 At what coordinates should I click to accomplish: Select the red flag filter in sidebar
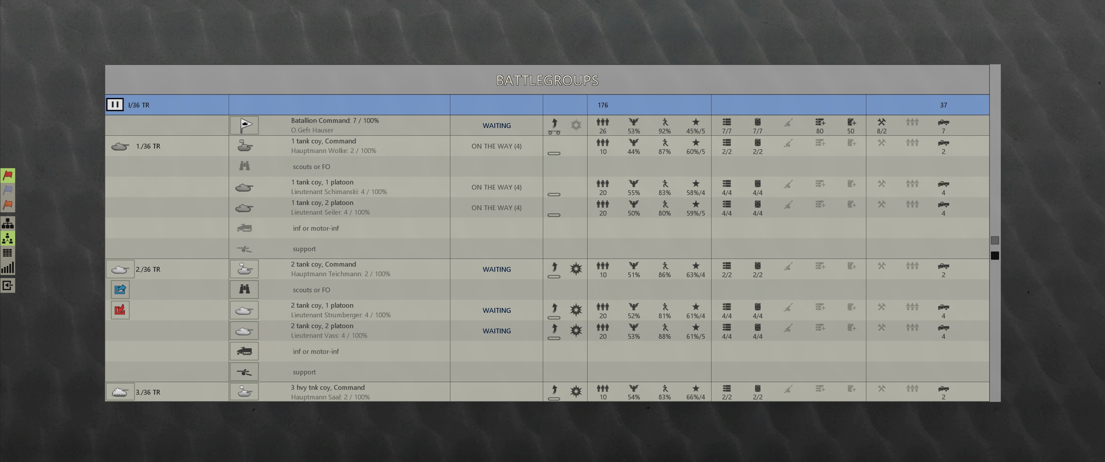click(7, 175)
